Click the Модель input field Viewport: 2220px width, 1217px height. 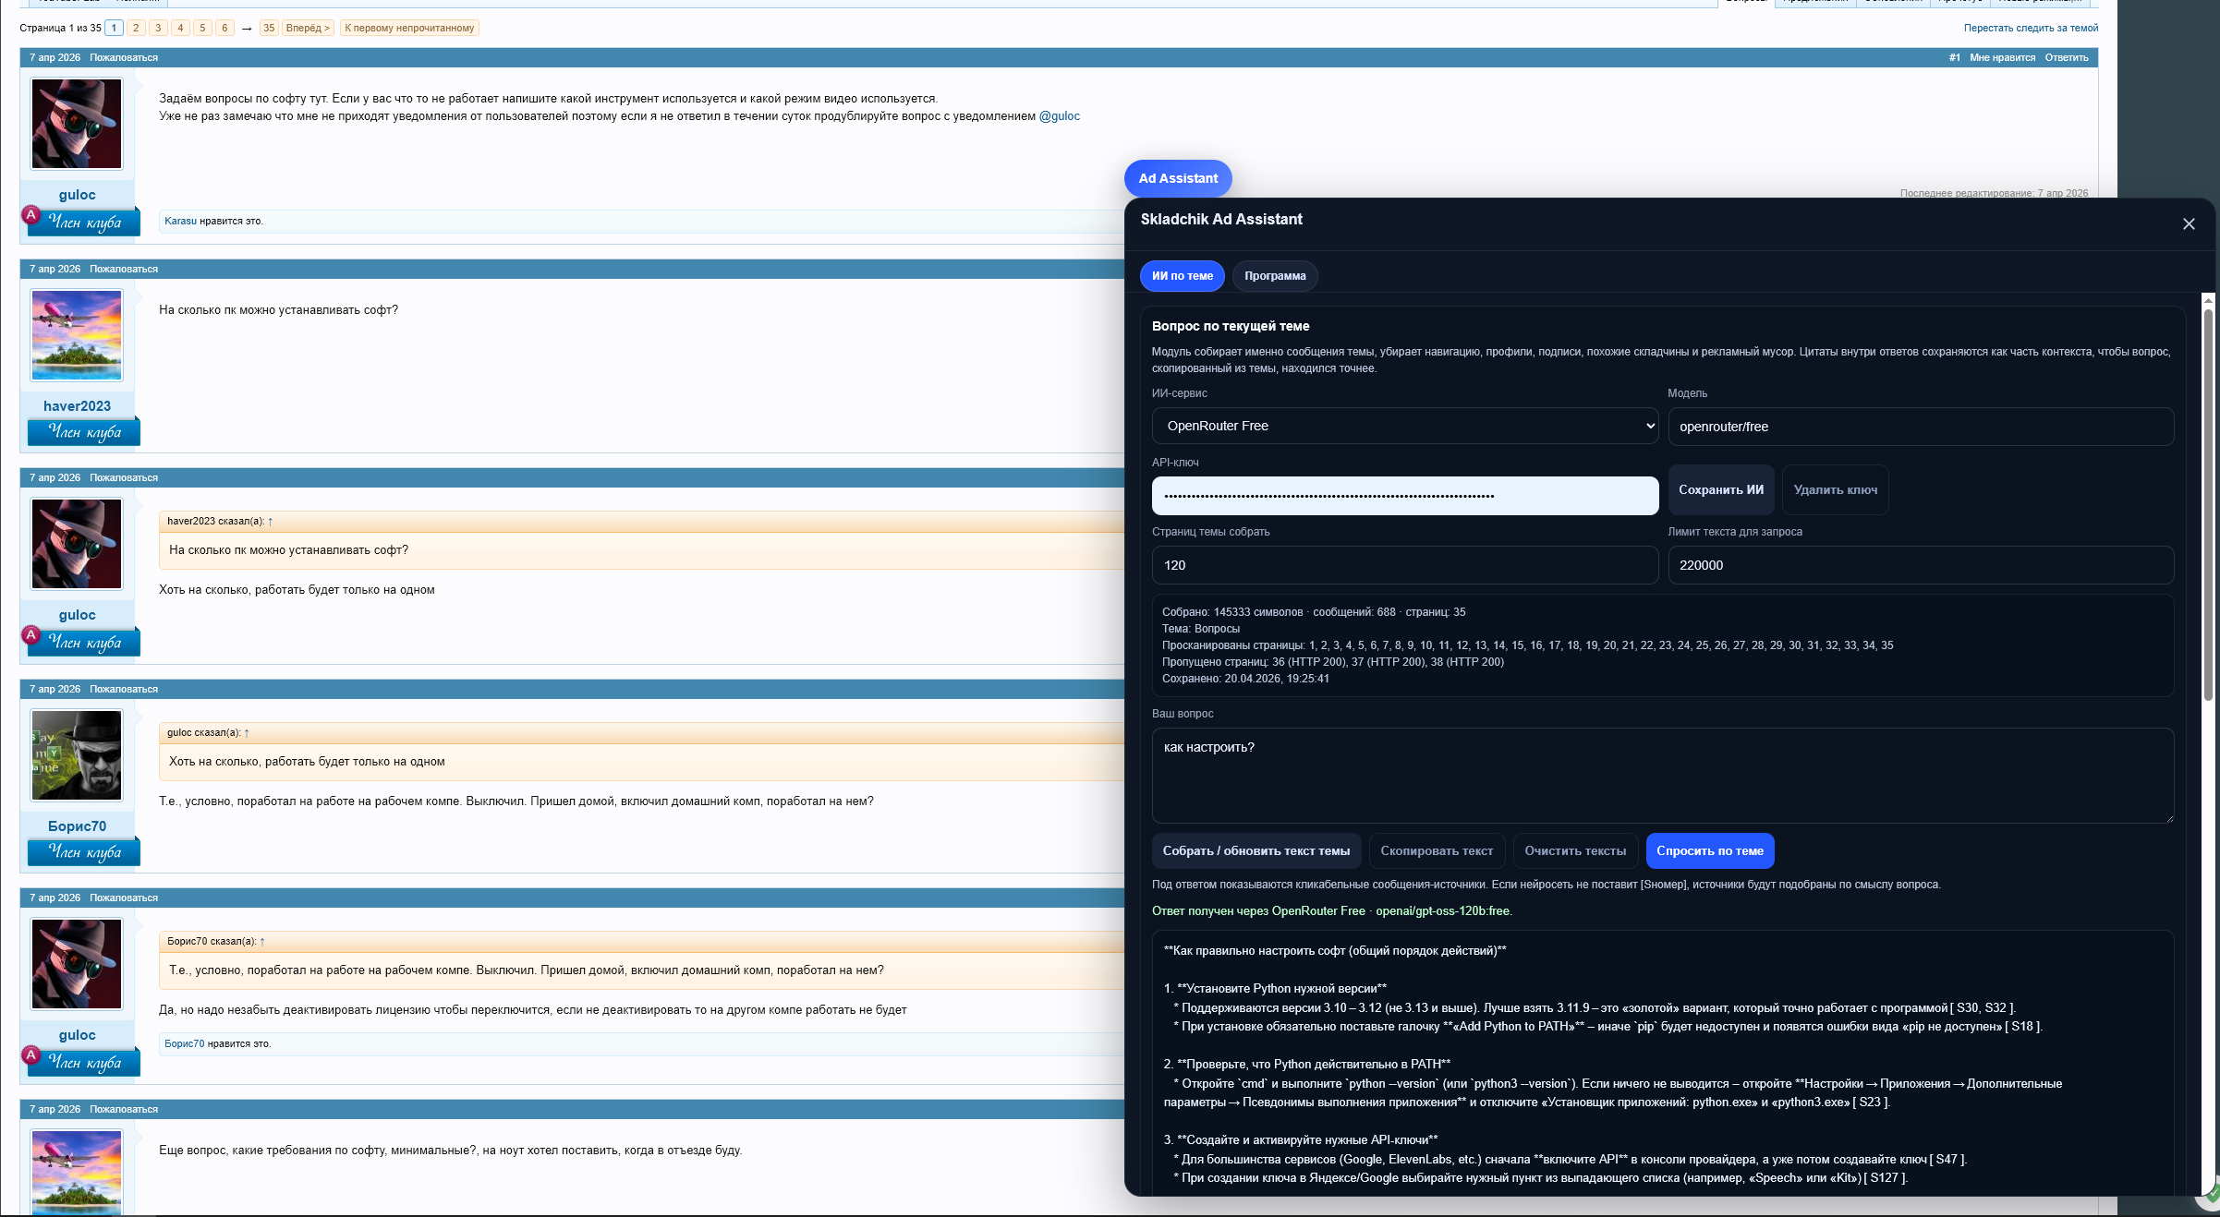tap(1920, 427)
